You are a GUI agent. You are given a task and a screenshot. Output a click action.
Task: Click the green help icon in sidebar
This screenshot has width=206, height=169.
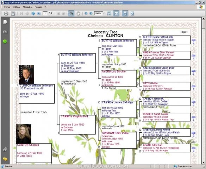click(x=5, y=42)
